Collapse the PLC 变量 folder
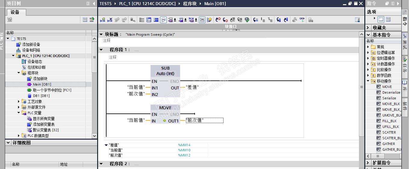The image size is (411, 169). [x=19, y=113]
